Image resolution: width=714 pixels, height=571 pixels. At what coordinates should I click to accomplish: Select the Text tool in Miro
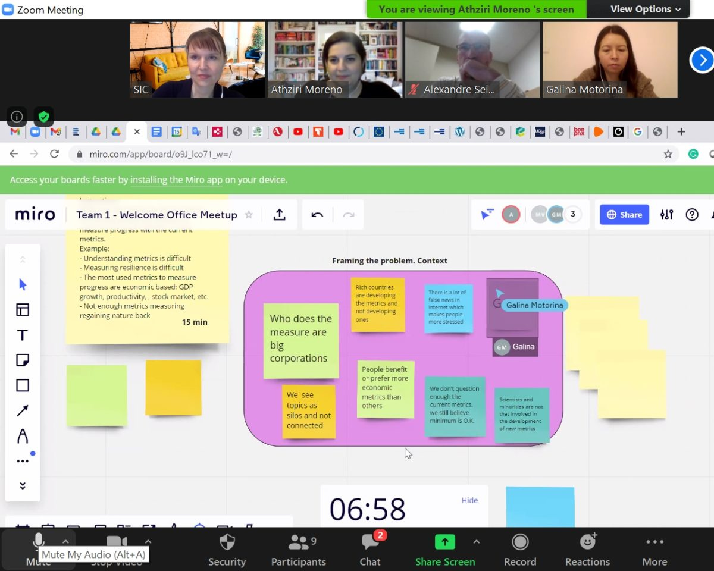tap(23, 335)
